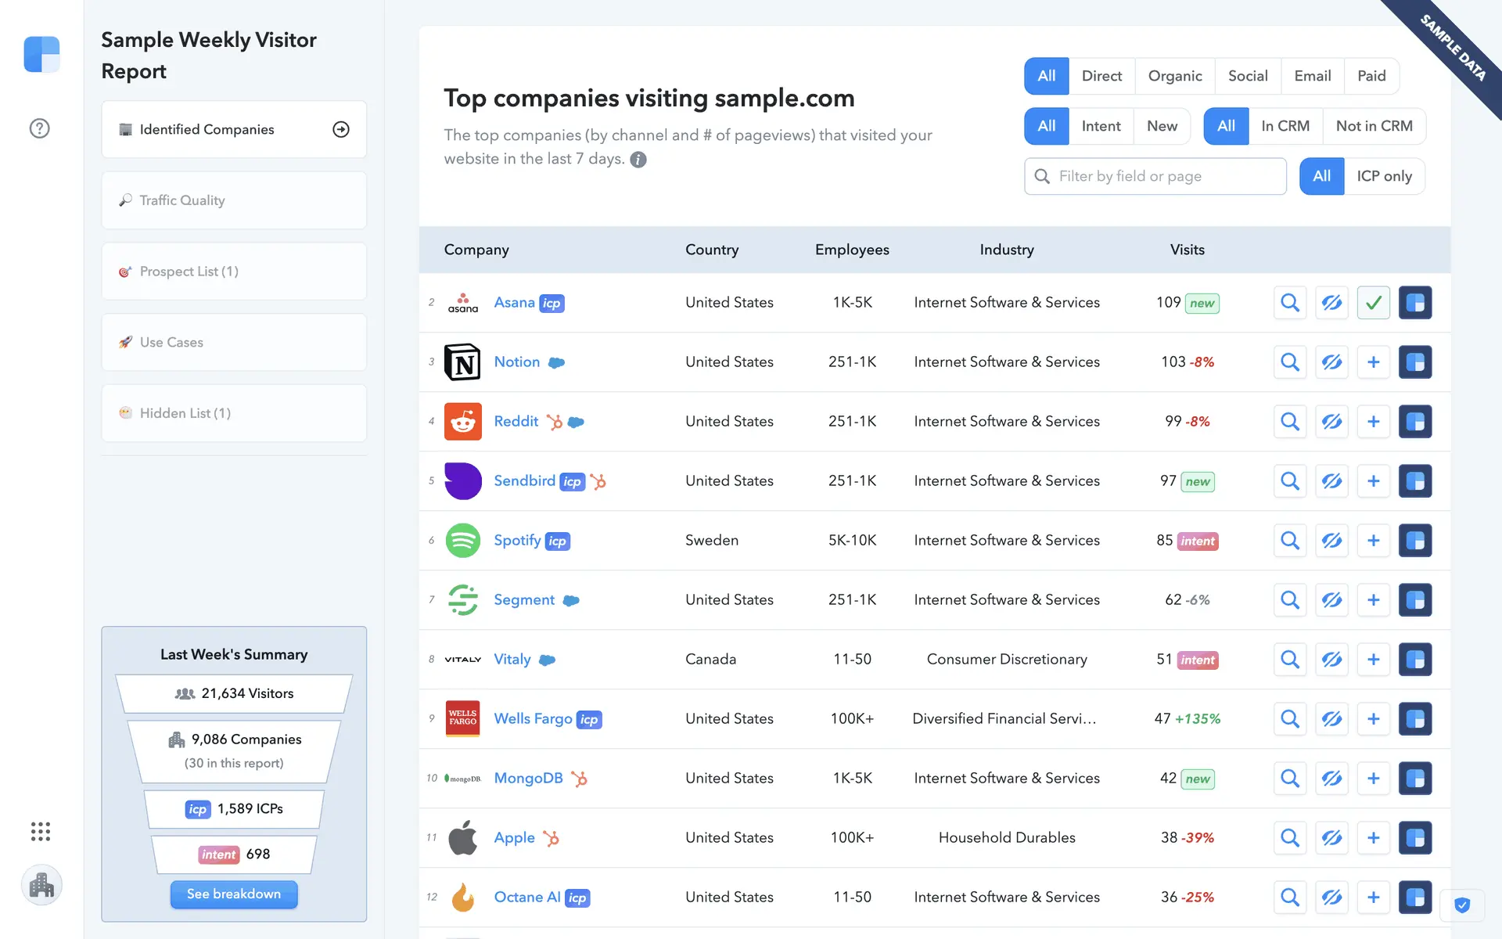Click the help question mark icon
The image size is (1502, 939).
pyautogui.click(x=39, y=128)
